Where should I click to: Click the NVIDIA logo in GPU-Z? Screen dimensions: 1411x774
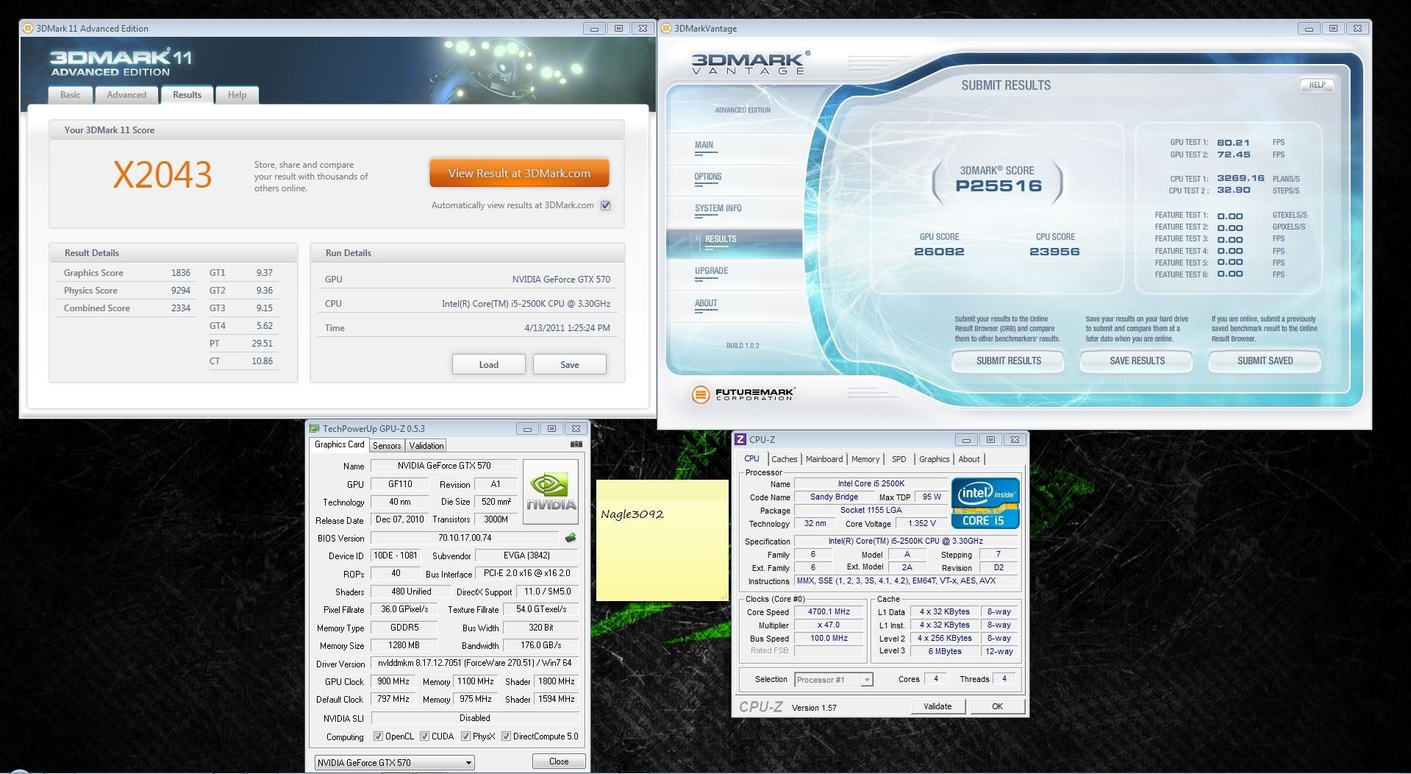point(551,491)
